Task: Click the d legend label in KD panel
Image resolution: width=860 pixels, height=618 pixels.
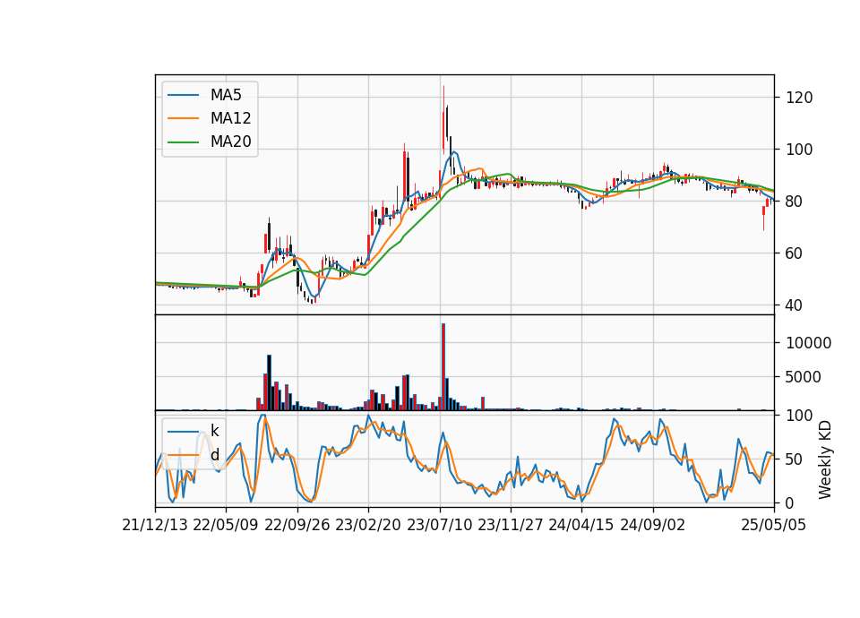Action: 214,455
